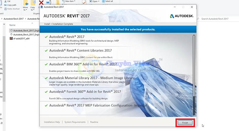The height and width of the screenshot is (131, 239).
Task: Click the magnifier icon next to the Explorer search box
Action: click(198, 19)
